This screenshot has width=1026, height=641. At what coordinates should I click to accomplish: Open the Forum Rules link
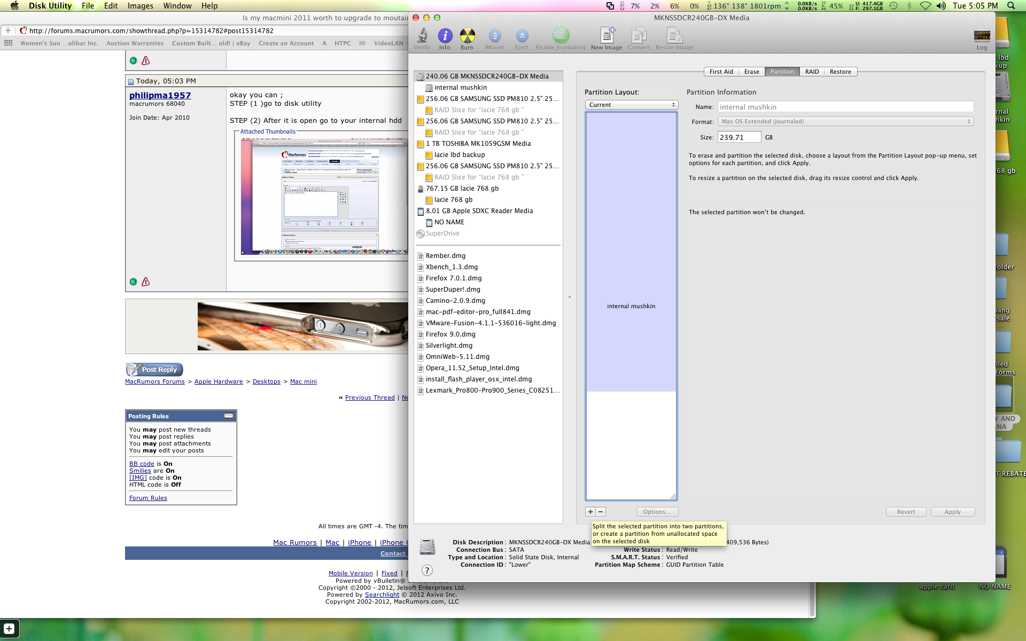pyautogui.click(x=148, y=498)
